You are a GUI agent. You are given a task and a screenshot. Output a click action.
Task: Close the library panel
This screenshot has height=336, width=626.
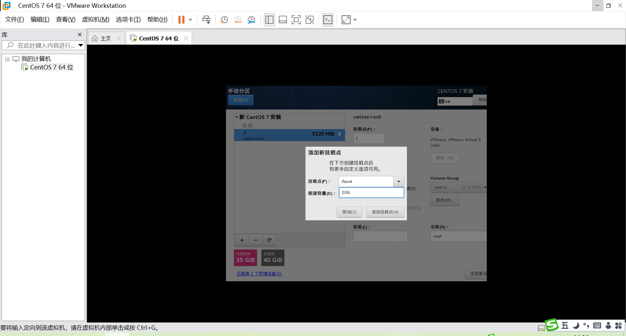pyautogui.click(x=80, y=35)
